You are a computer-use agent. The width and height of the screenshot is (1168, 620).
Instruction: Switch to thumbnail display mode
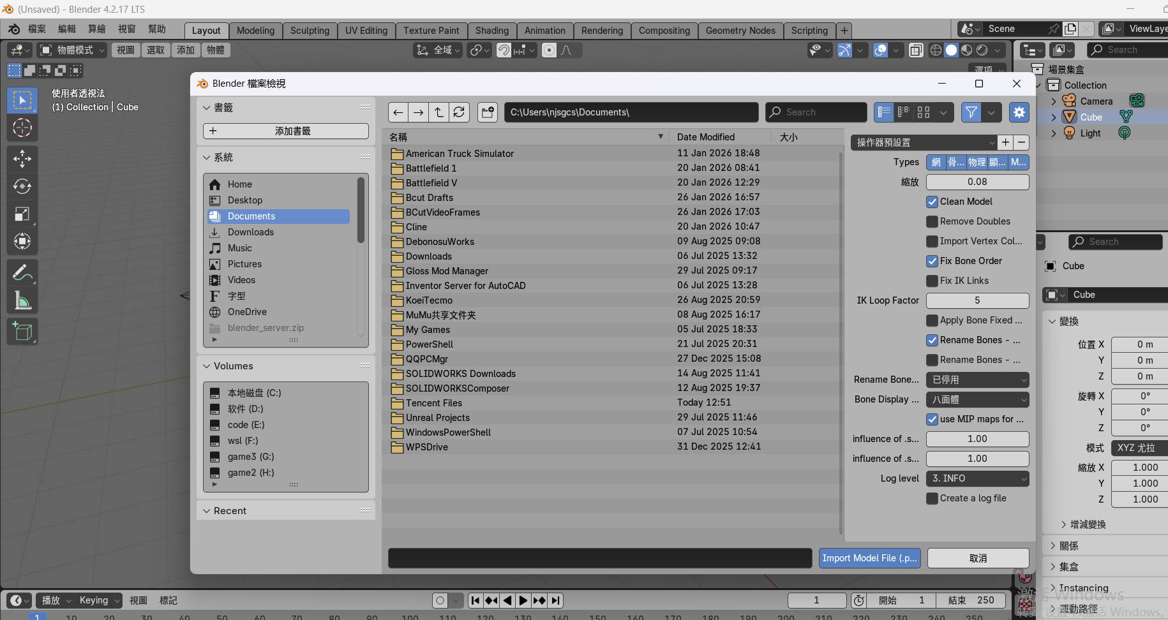pyautogui.click(x=924, y=112)
